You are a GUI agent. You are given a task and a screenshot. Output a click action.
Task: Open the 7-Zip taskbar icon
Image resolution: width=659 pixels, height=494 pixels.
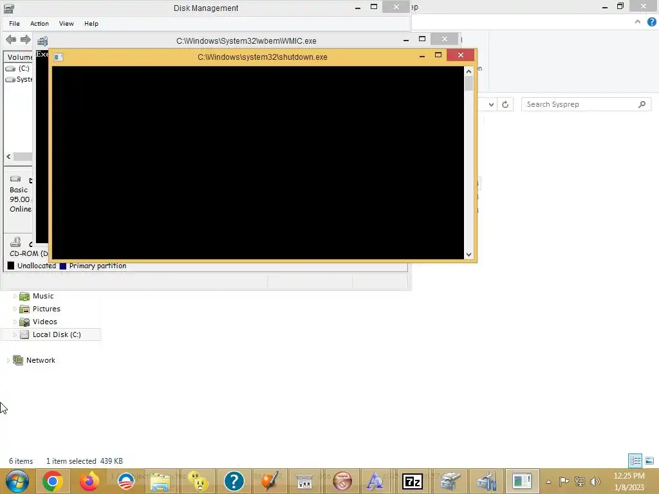point(413,481)
